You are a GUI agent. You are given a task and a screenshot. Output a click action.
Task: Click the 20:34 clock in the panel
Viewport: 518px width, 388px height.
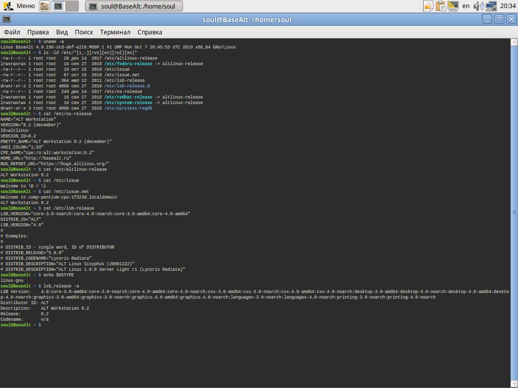508,6
